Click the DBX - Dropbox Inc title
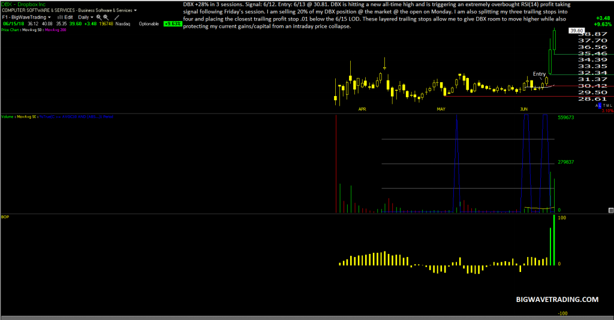Viewport: 614px width, 320px height. click(x=23, y=4)
